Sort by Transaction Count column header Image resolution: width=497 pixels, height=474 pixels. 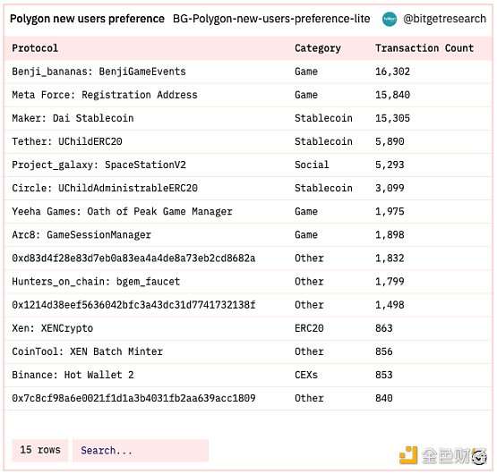tap(424, 48)
